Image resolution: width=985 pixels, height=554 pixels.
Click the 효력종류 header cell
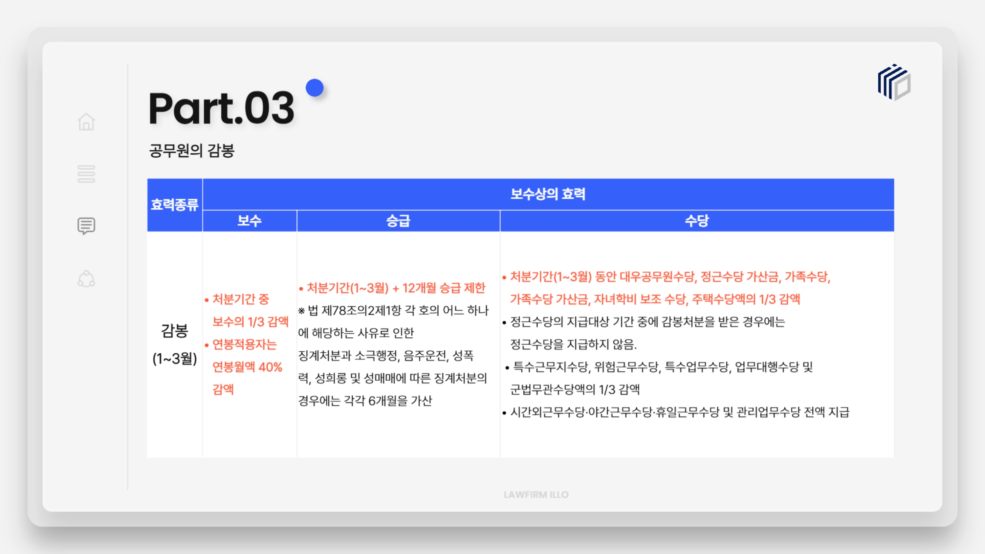(174, 205)
